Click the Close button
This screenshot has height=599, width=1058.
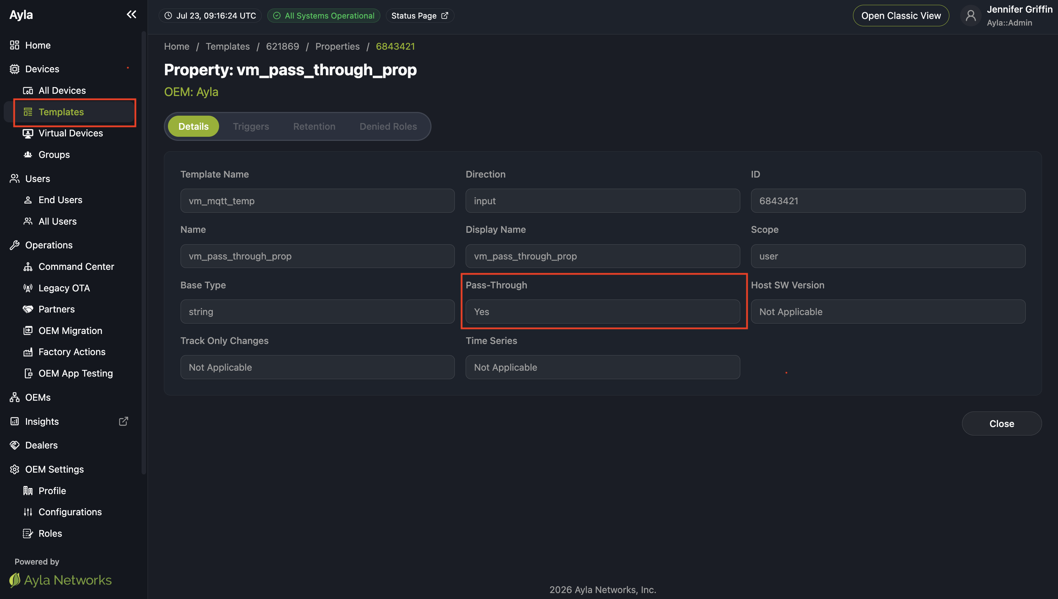(x=1002, y=424)
